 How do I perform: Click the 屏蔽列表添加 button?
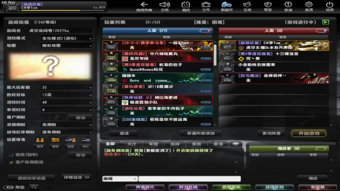click(x=201, y=133)
